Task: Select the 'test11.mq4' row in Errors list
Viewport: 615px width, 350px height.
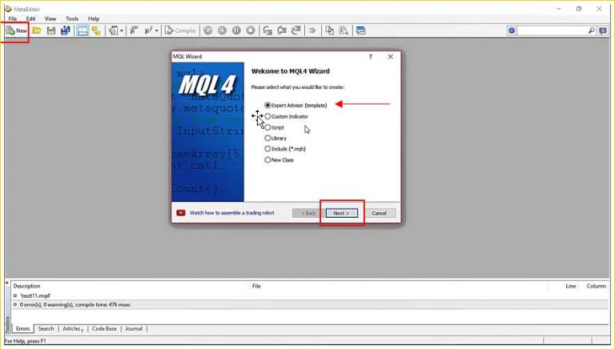Action: point(310,296)
